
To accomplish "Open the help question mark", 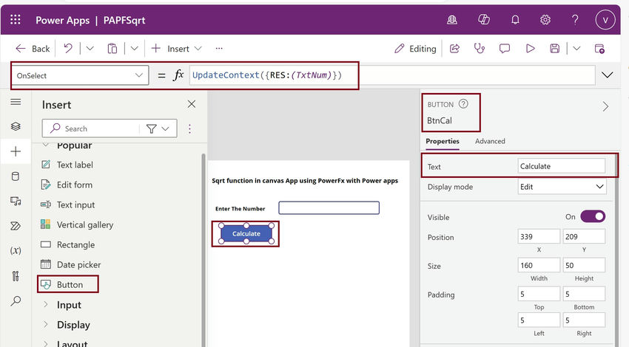I will (x=575, y=20).
